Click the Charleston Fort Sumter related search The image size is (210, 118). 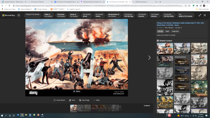182,71
